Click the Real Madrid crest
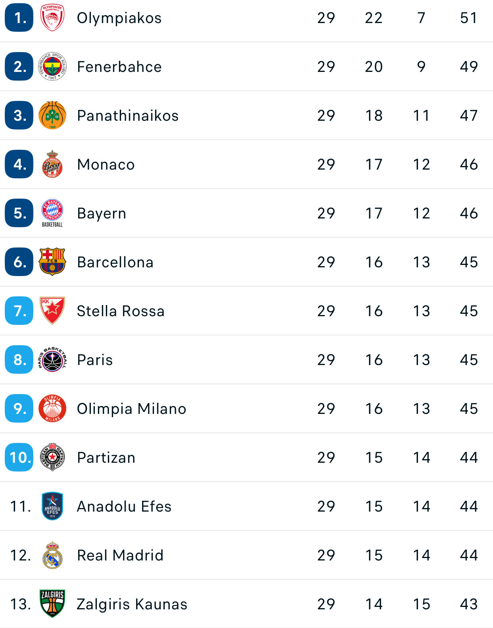Viewport: 493px width, 628px height. 52,555
